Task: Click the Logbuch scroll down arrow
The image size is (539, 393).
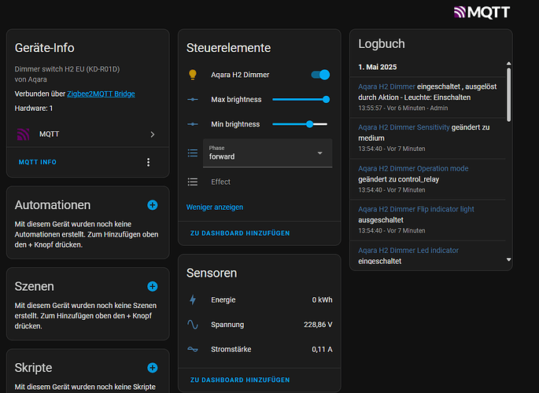Action: (509, 260)
